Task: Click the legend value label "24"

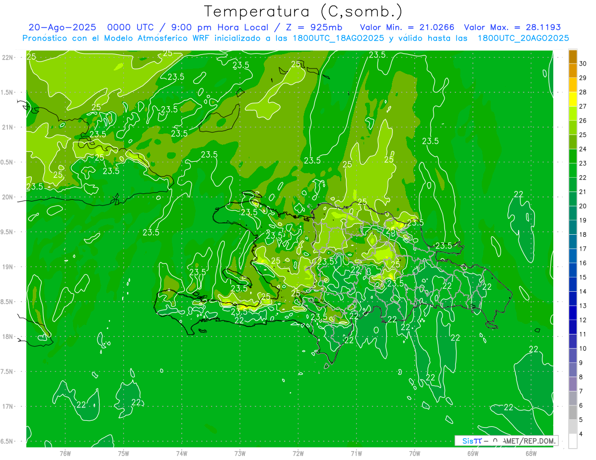Action: click(x=583, y=149)
